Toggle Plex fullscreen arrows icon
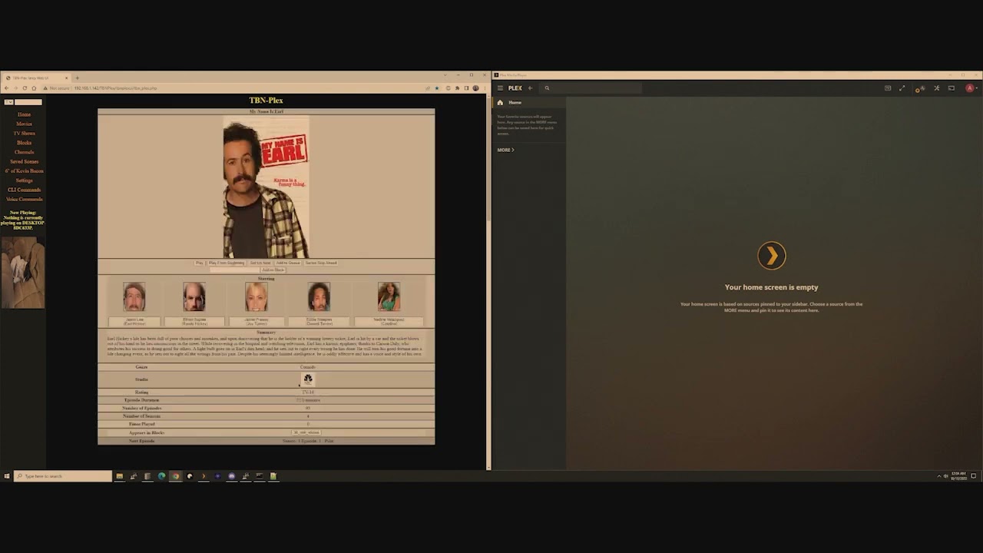The height and width of the screenshot is (553, 983). pos(902,88)
